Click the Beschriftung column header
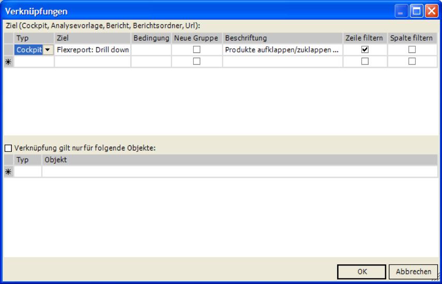 pyautogui.click(x=283, y=38)
